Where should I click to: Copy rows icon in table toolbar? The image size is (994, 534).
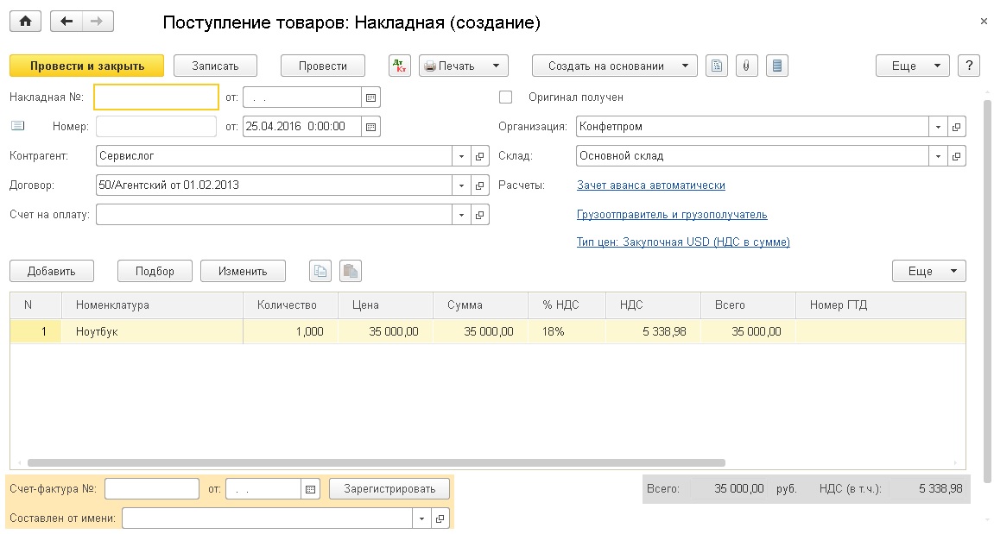(x=320, y=271)
